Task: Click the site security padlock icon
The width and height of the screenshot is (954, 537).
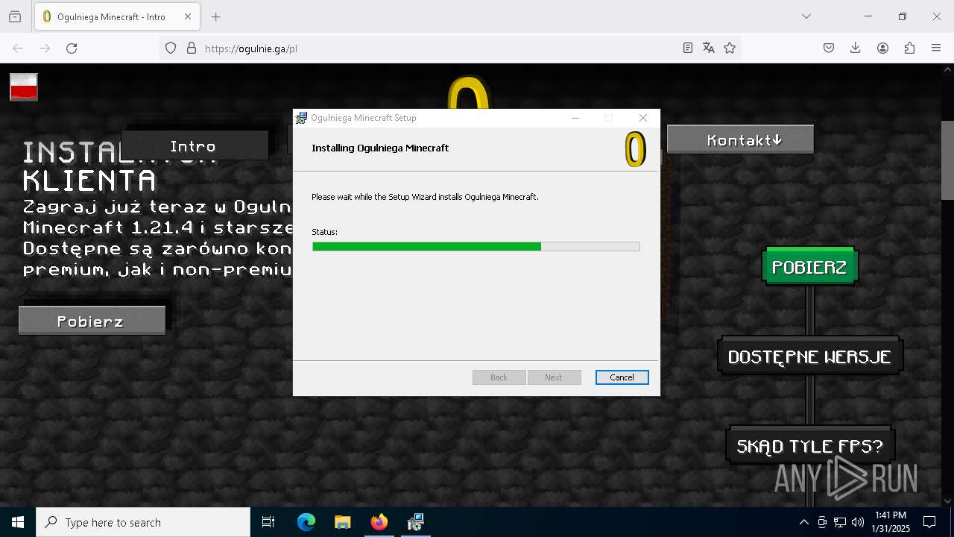Action: (192, 48)
